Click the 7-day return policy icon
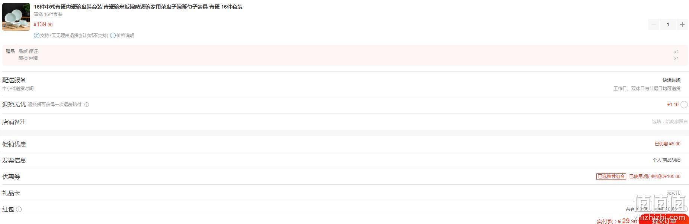689x224 pixels. click(36, 36)
